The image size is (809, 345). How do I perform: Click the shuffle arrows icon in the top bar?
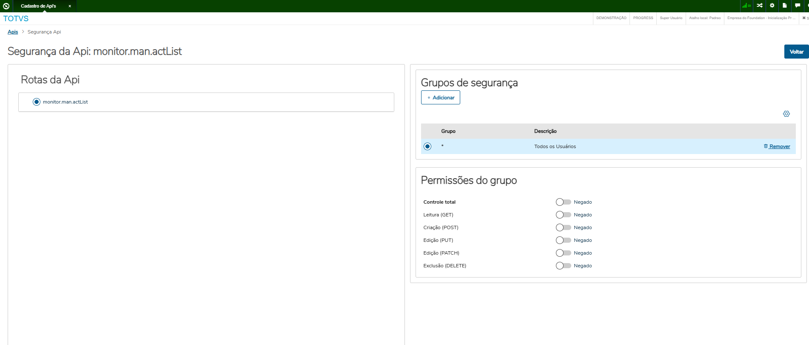[x=759, y=6]
